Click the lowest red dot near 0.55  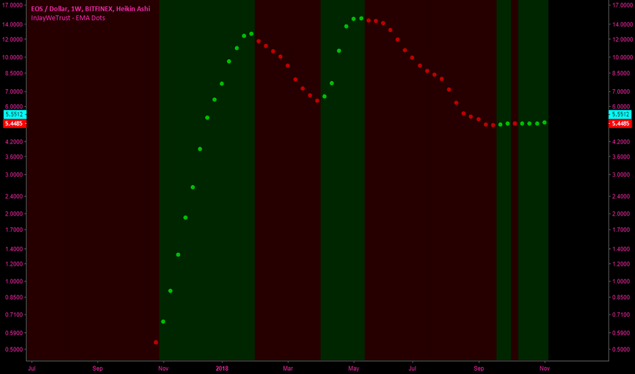156,343
